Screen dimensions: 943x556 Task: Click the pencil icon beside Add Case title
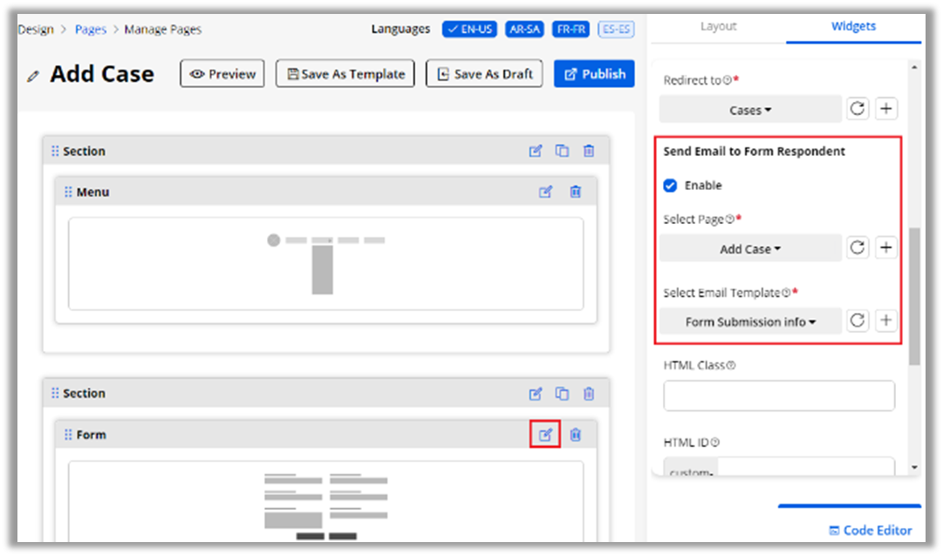pos(33,76)
